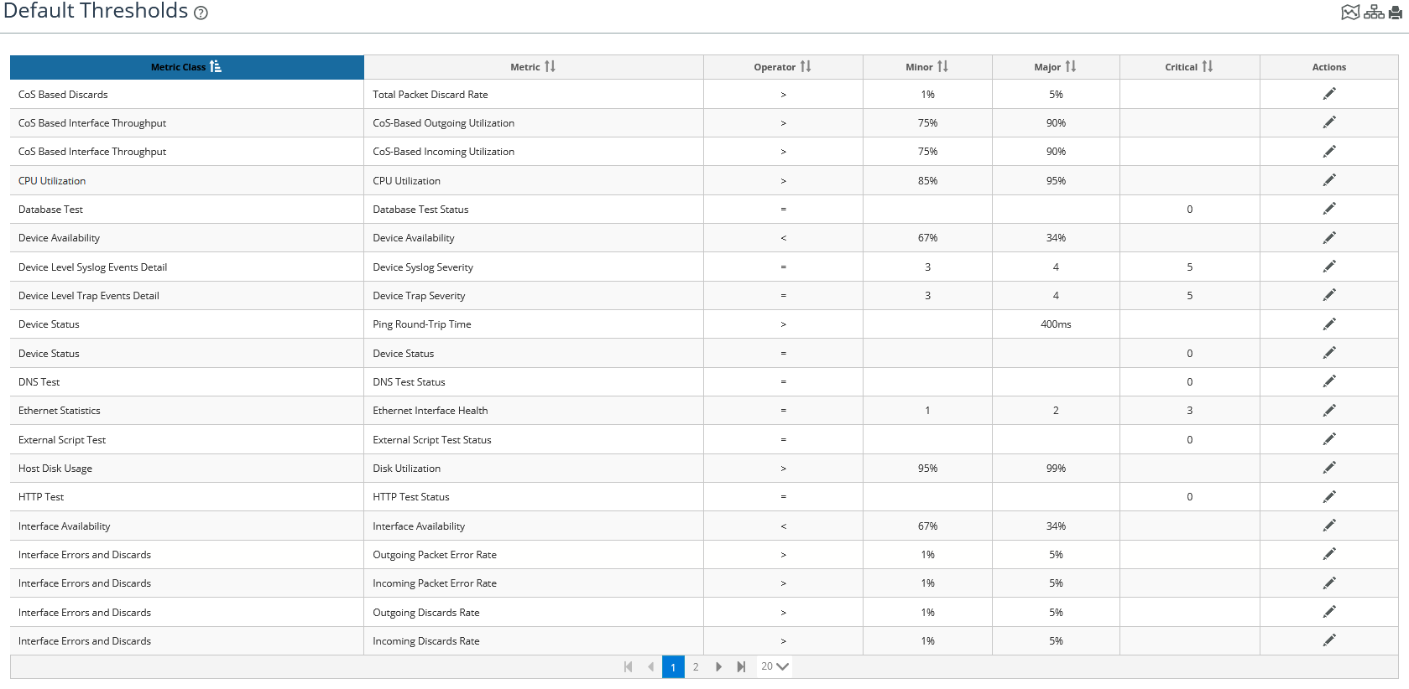The width and height of the screenshot is (1409, 689).
Task: Go to page 2
Action: (696, 667)
